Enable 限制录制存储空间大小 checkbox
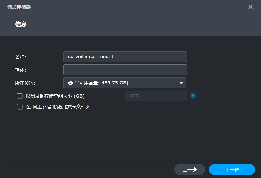261x178 pixels. [20, 96]
